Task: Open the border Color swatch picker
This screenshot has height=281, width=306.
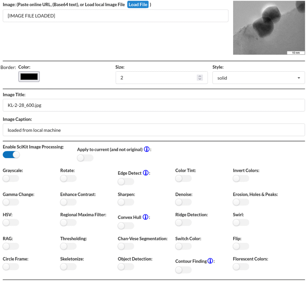Action: click(29, 76)
